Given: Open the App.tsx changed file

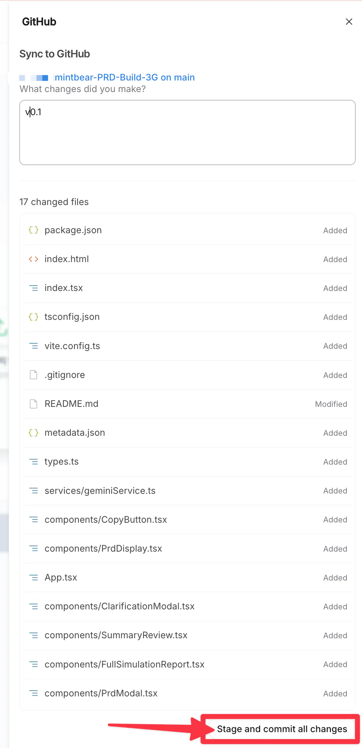Looking at the screenshot, I should coord(188,577).
